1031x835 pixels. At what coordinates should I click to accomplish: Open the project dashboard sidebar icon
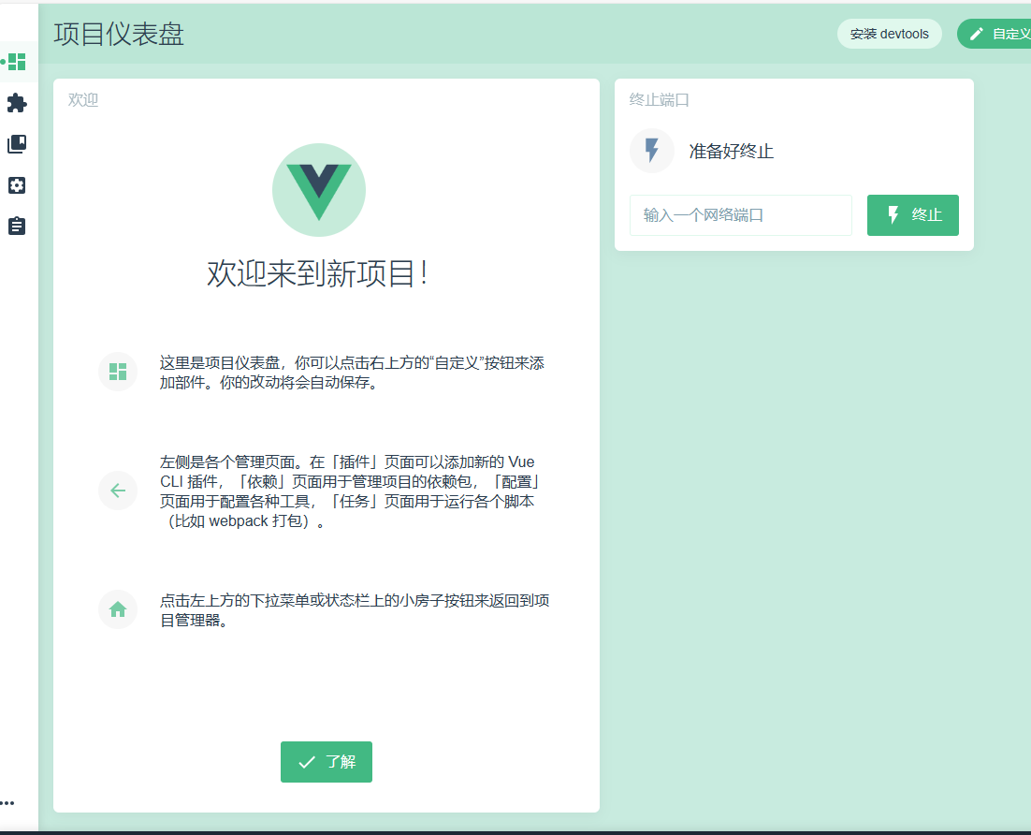coord(17,62)
